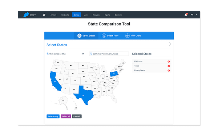Select Georgia (GA) on the map
218x136 pixels.
coord(109,90)
